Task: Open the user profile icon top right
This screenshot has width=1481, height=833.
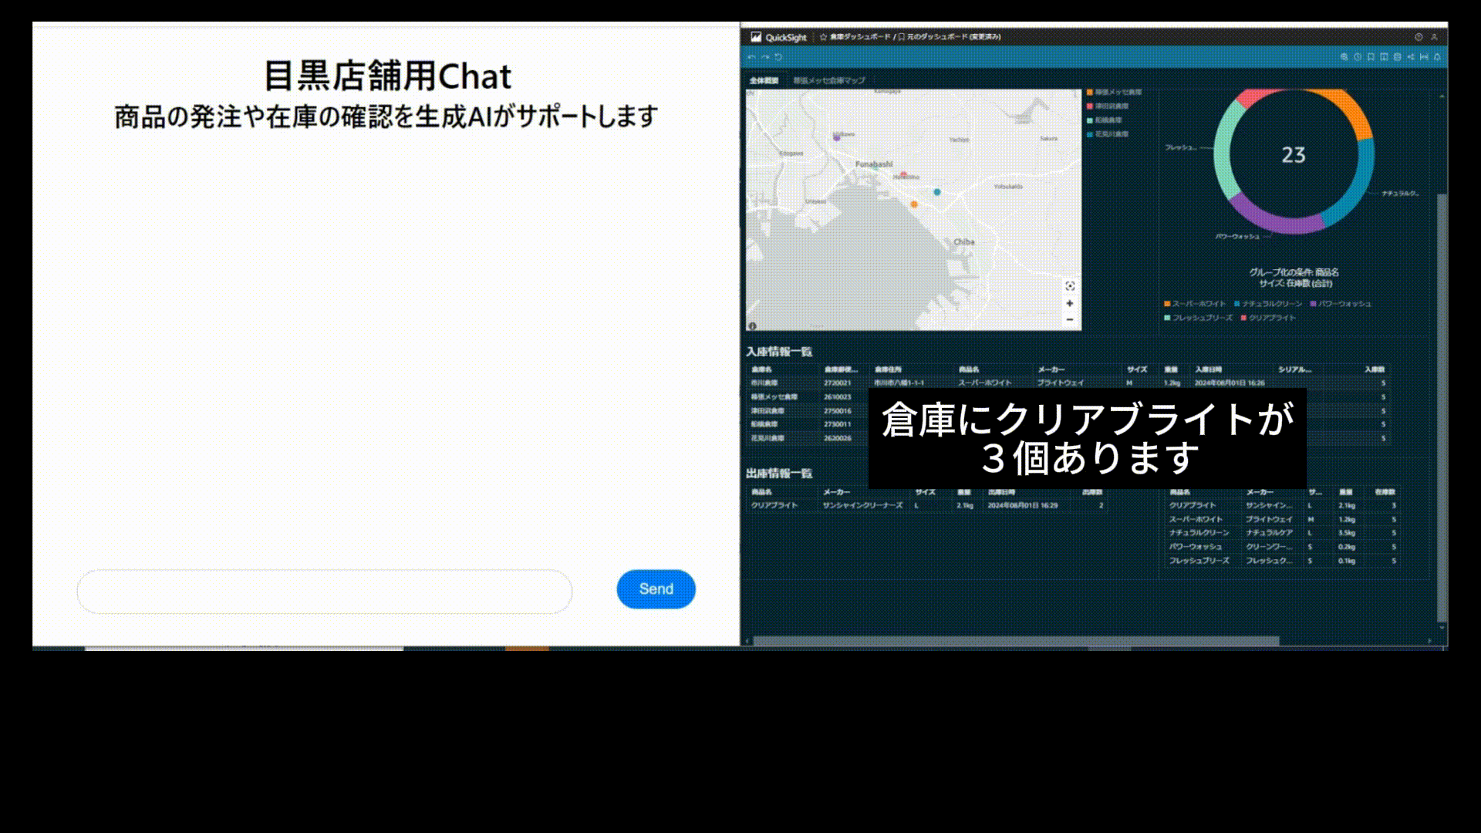Action: click(1435, 37)
